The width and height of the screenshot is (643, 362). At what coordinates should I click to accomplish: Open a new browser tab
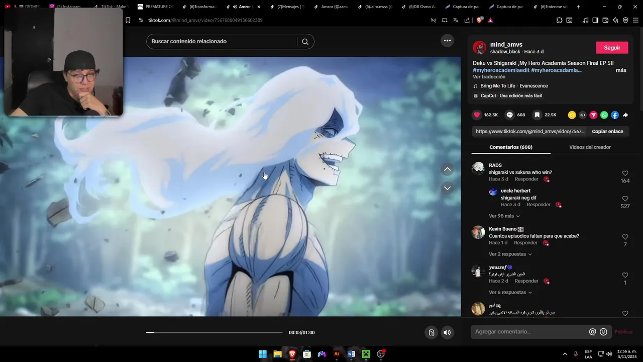(578, 7)
